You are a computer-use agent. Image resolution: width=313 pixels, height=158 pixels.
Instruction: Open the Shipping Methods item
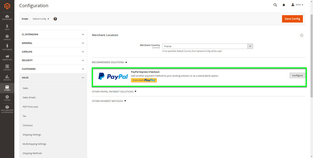point(32,153)
